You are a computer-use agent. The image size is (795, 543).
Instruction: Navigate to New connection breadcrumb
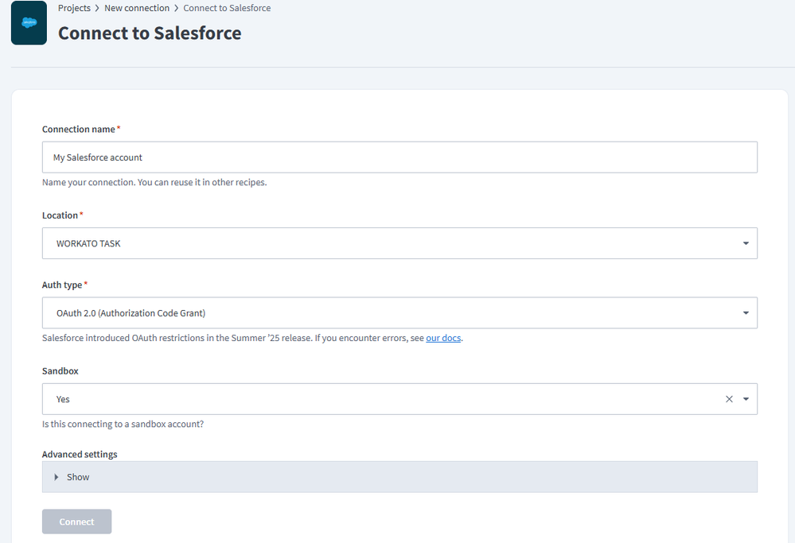click(136, 8)
